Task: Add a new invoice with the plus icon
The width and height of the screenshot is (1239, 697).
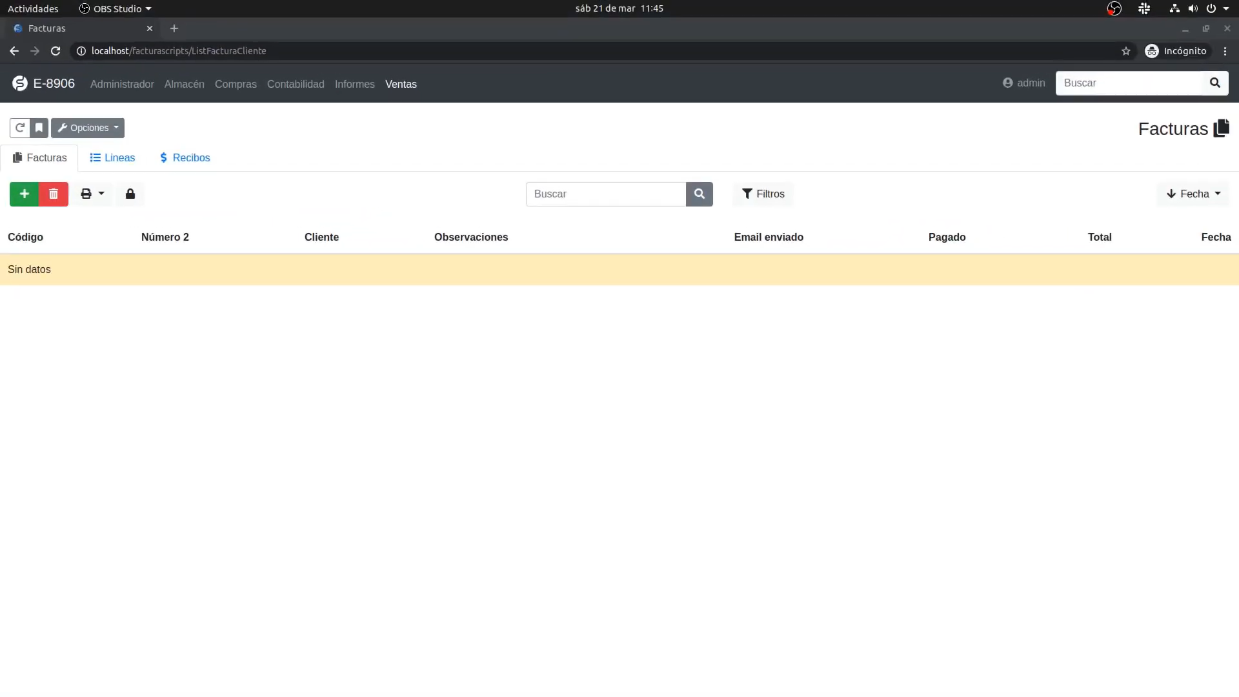Action: (x=25, y=194)
